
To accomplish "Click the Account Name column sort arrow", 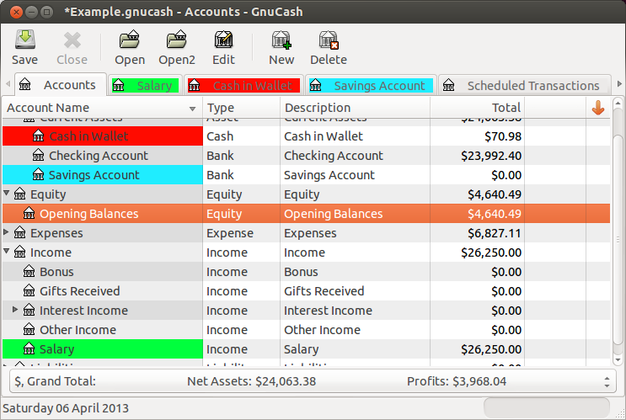I will [192, 109].
